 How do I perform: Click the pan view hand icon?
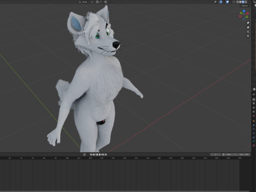(248, 27)
